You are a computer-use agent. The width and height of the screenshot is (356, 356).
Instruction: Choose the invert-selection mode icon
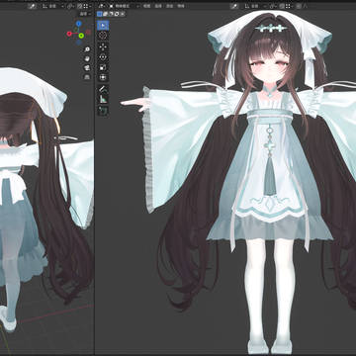point(117,14)
